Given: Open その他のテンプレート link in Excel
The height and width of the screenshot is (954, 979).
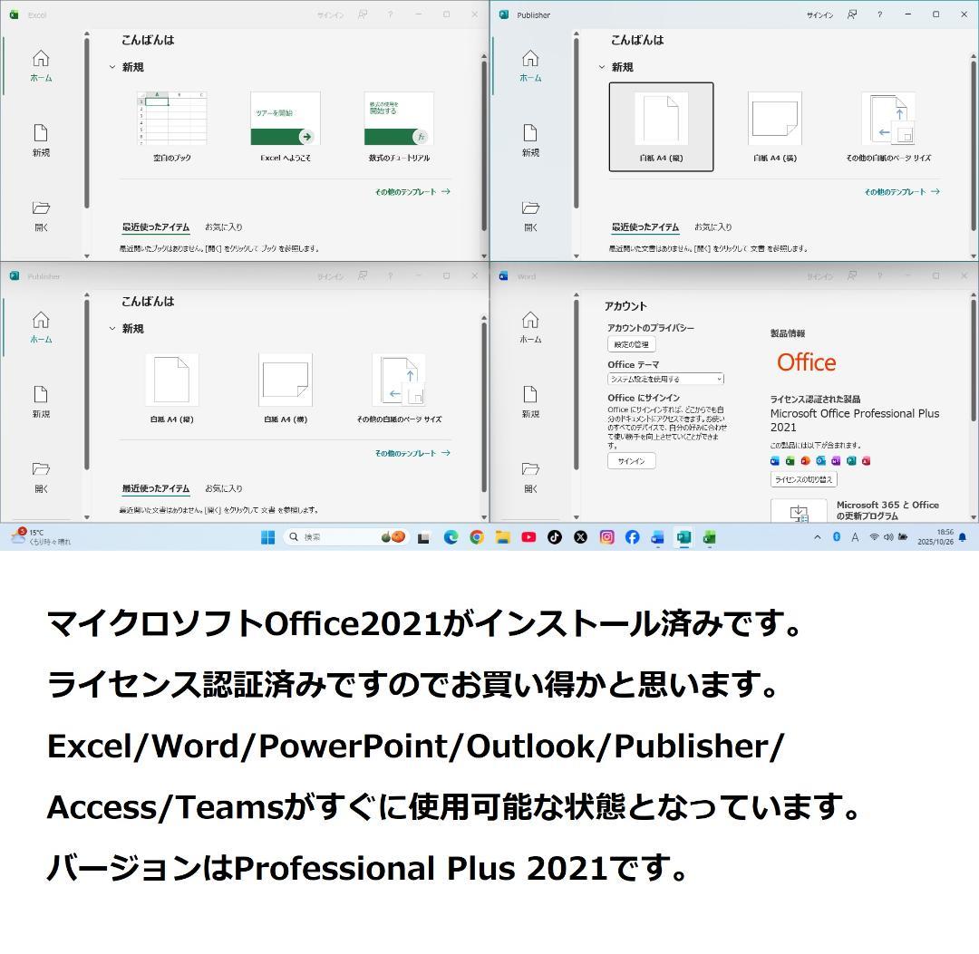Looking at the screenshot, I should pos(403,191).
